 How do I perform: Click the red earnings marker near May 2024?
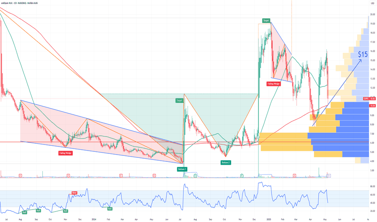pyautogui.click(x=155, y=176)
